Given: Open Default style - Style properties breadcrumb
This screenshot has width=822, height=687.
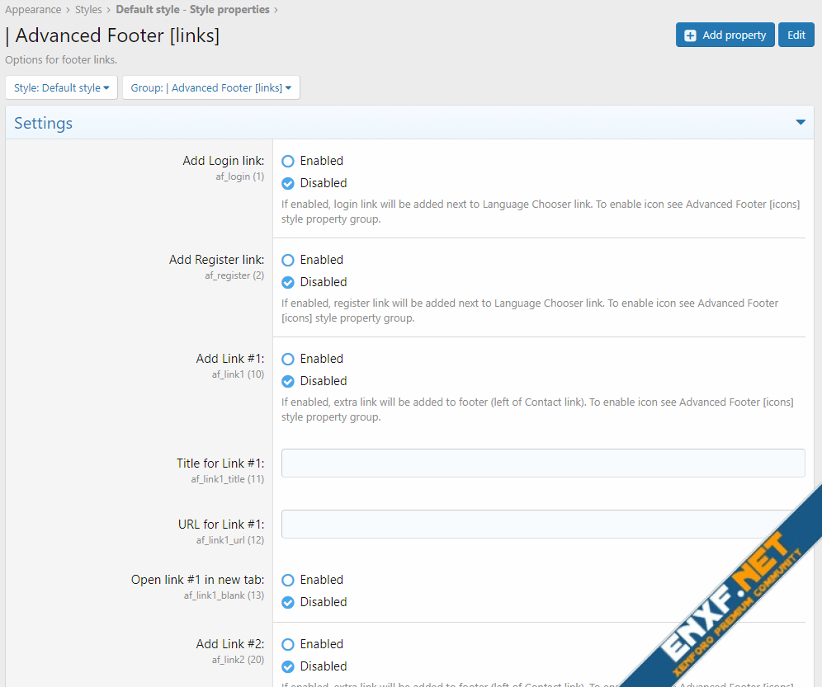Looking at the screenshot, I should (192, 9).
